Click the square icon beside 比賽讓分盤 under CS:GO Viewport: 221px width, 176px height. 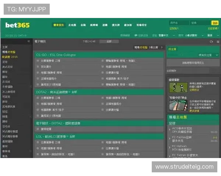(103, 73)
